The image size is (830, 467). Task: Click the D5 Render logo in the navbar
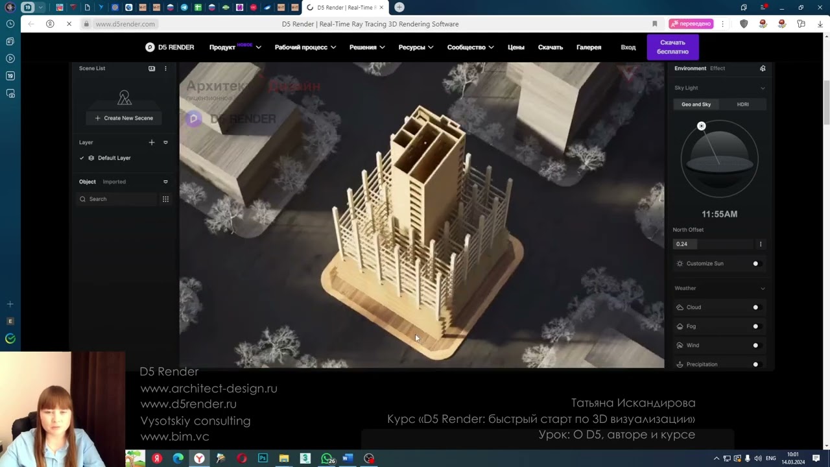click(170, 47)
